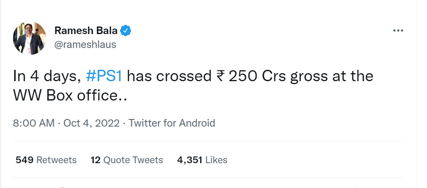The width and height of the screenshot is (427, 188).
Task: View the 549 Retweets list
Action: tap(46, 160)
